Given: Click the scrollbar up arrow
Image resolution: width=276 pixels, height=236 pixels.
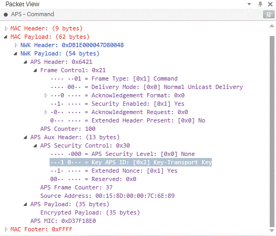Looking at the screenshot, I should tap(272, 26).
